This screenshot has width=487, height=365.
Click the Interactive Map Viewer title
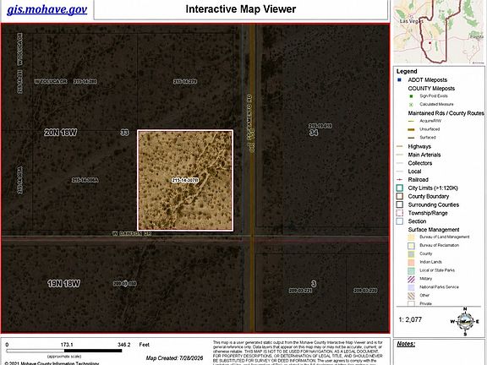[241, 9]
